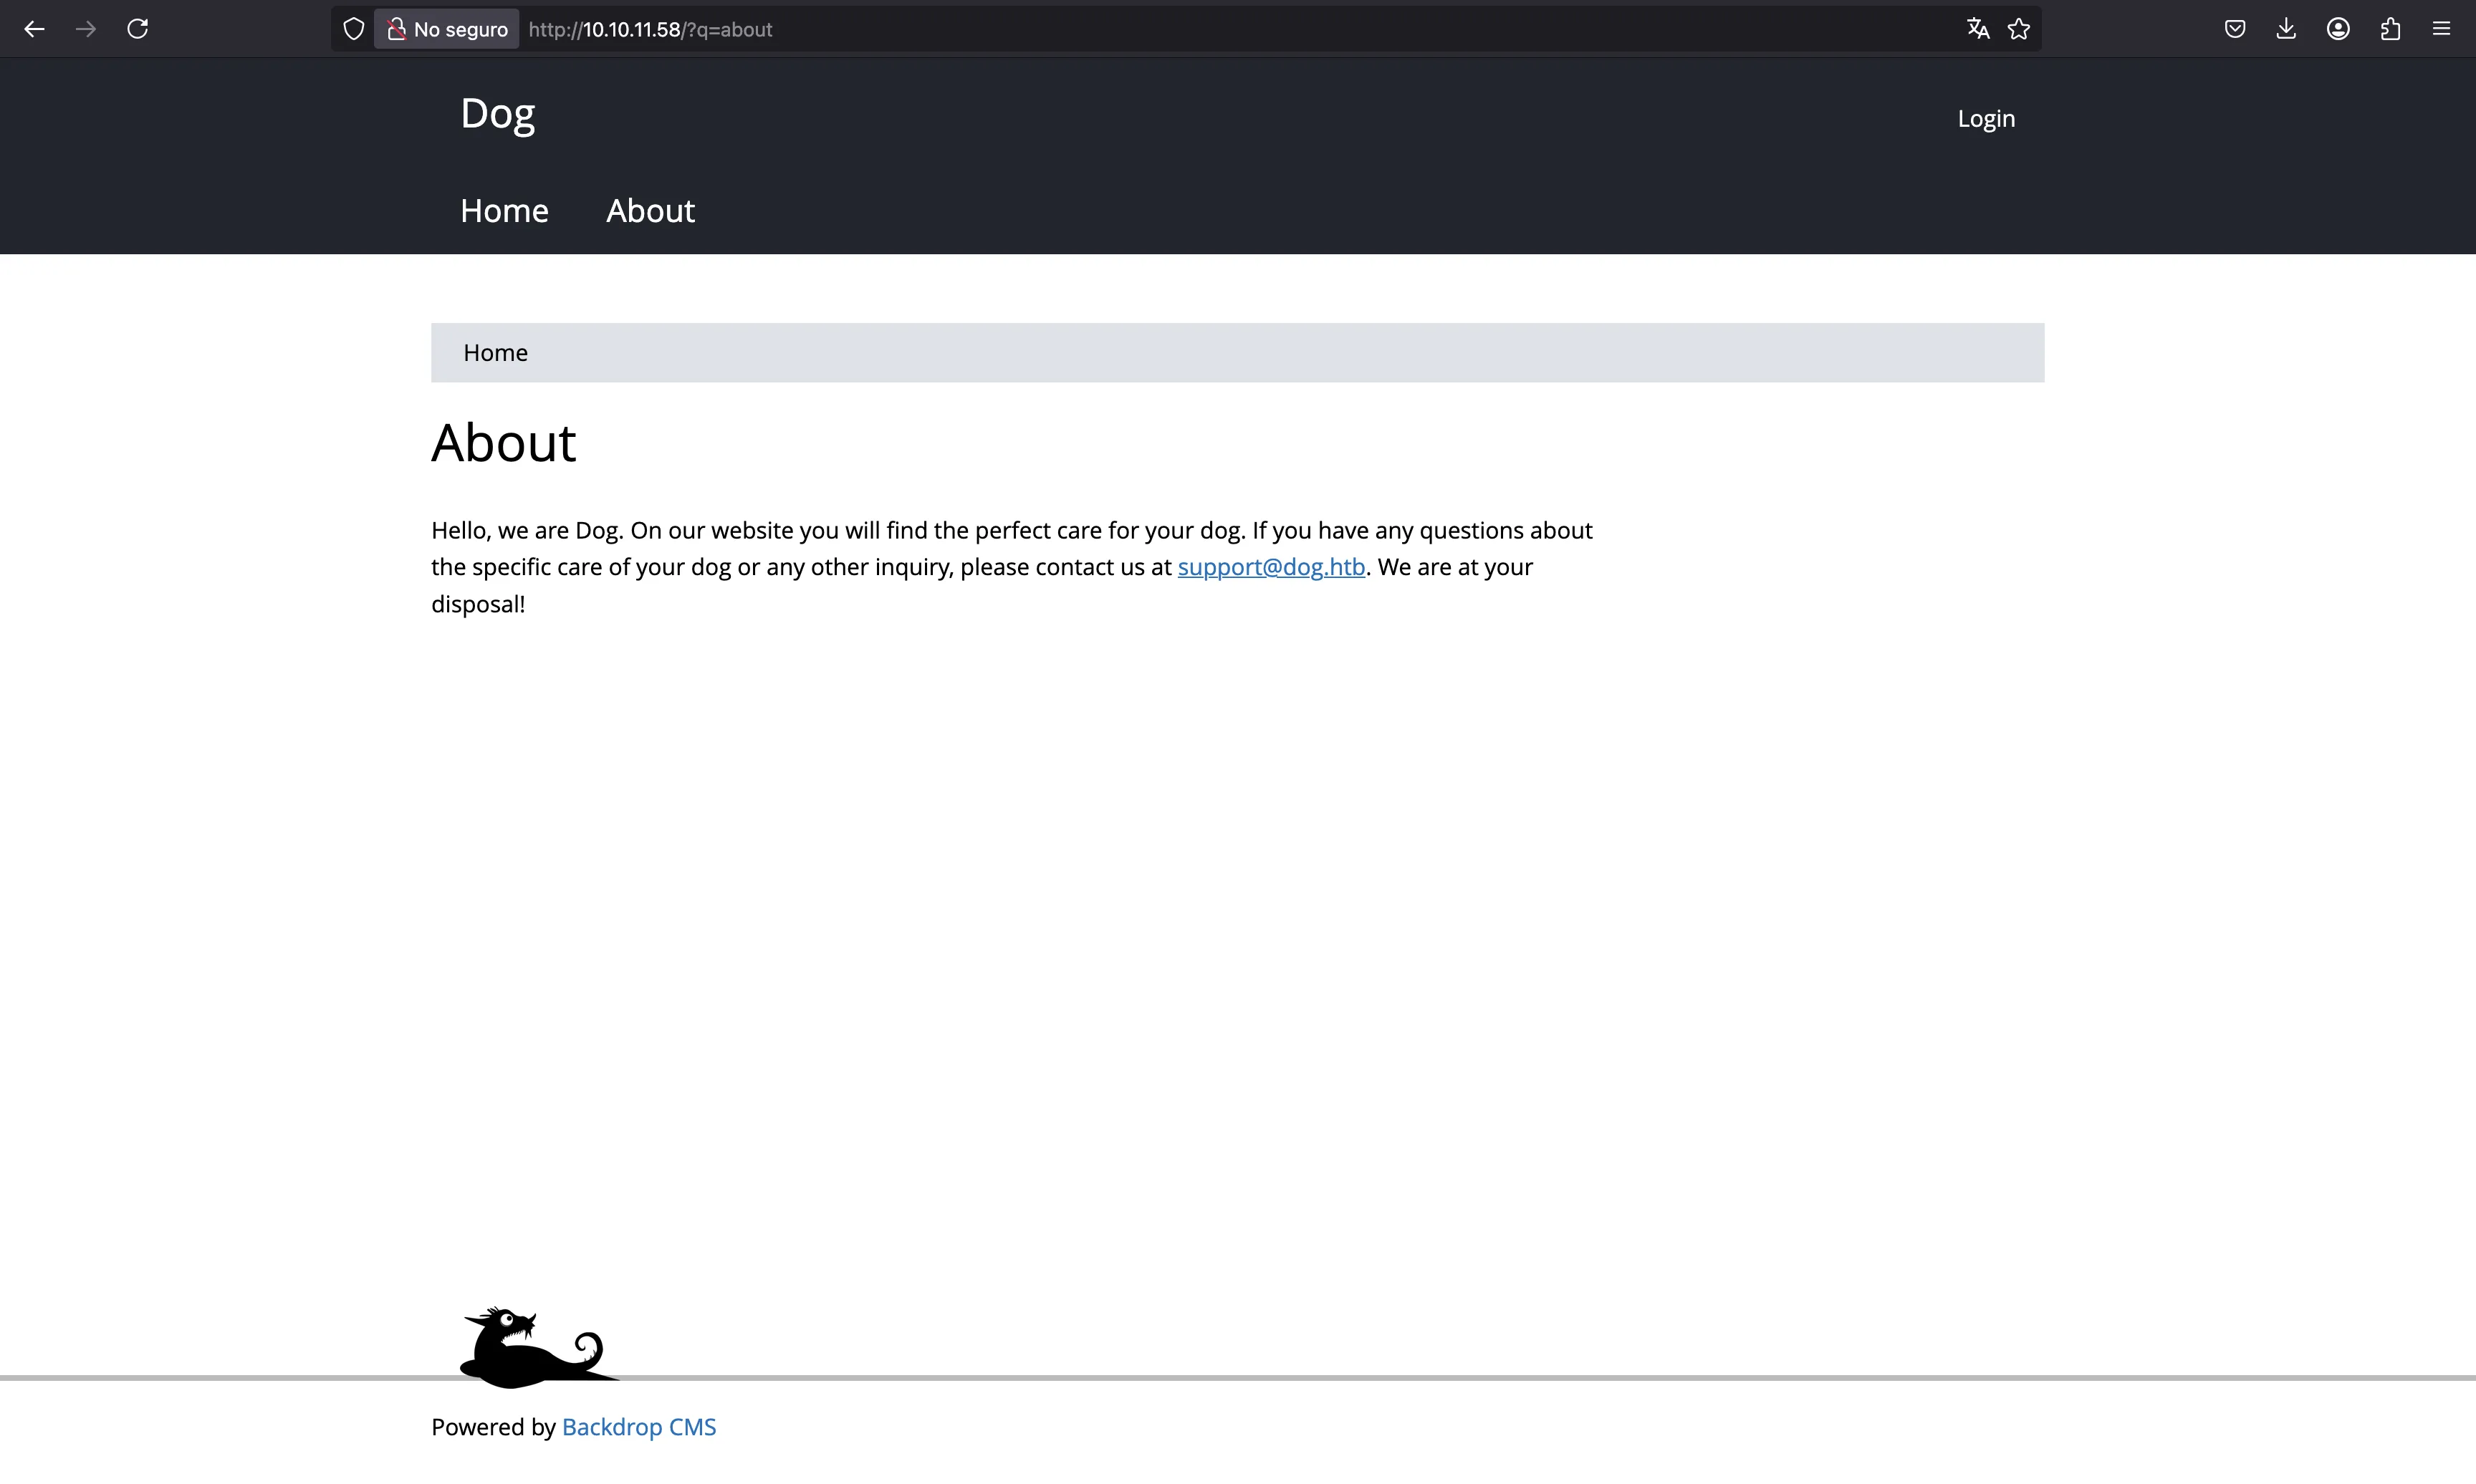Screen dimensions: 2476x1484
Task: Open the Pocket save icon
Action: pos(2235,29)
